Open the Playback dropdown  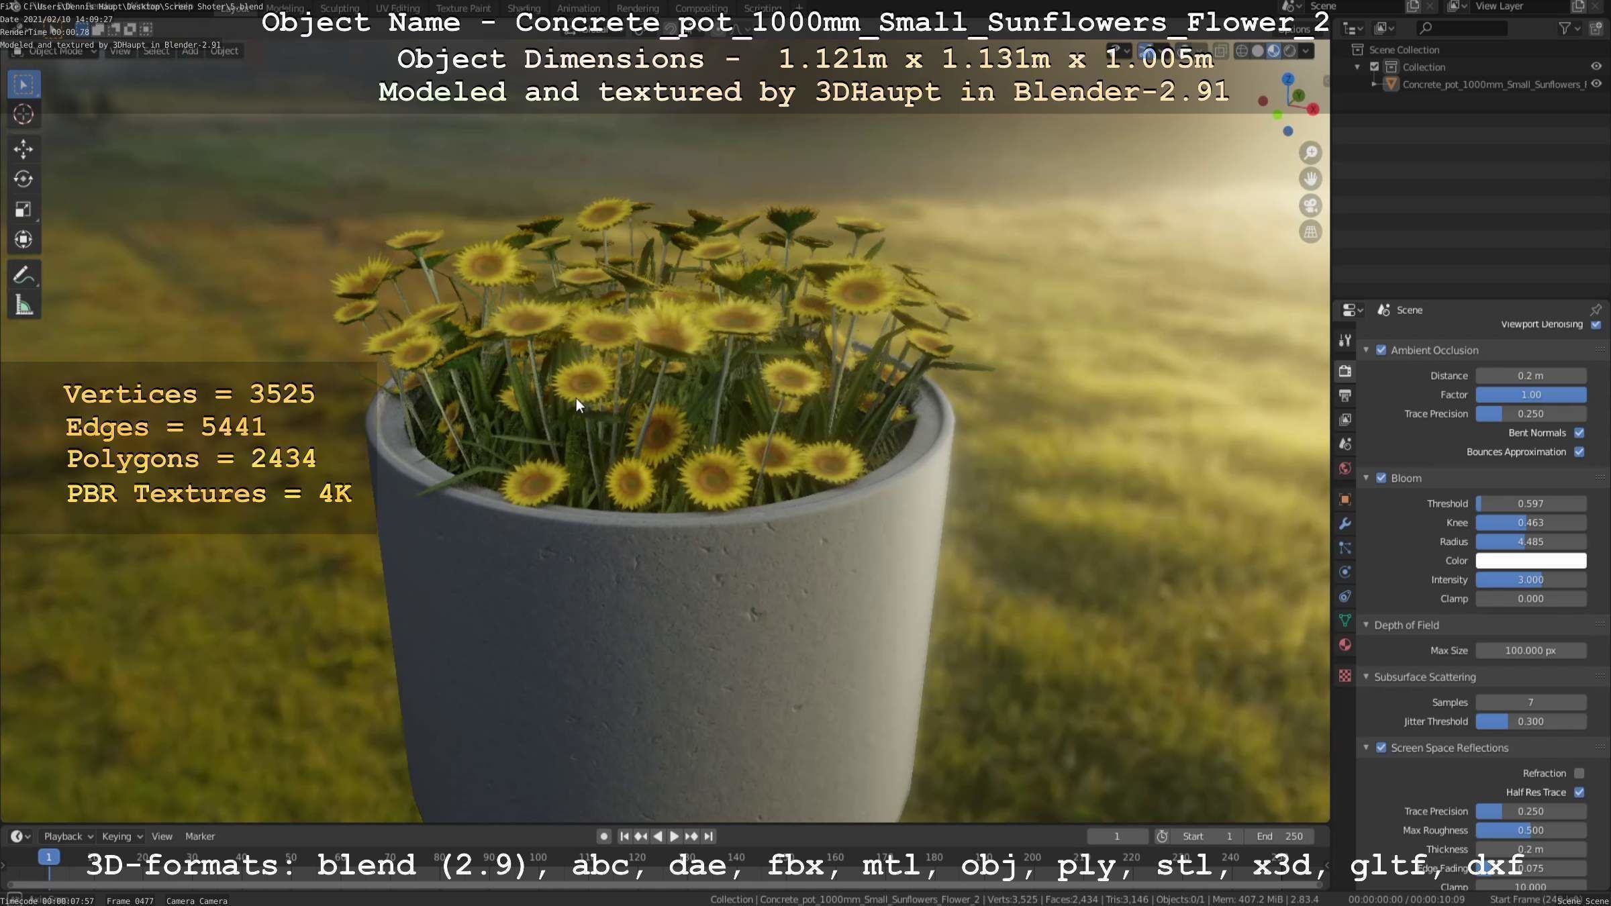[x=68, y=836]
